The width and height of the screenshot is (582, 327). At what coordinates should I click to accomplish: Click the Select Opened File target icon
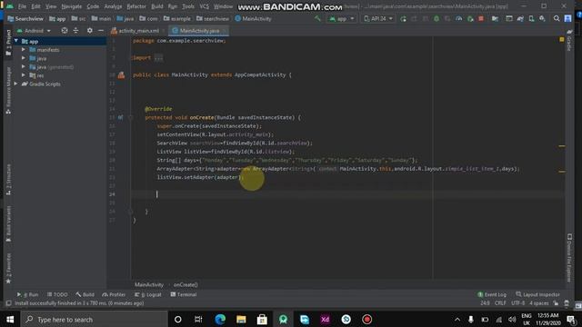pyautogui.click(x=65, y=30)
